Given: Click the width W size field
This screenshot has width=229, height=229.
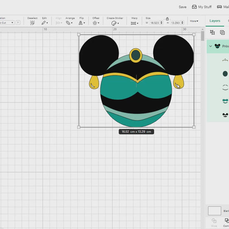Looking at the screenshot, I should (154, 23).
